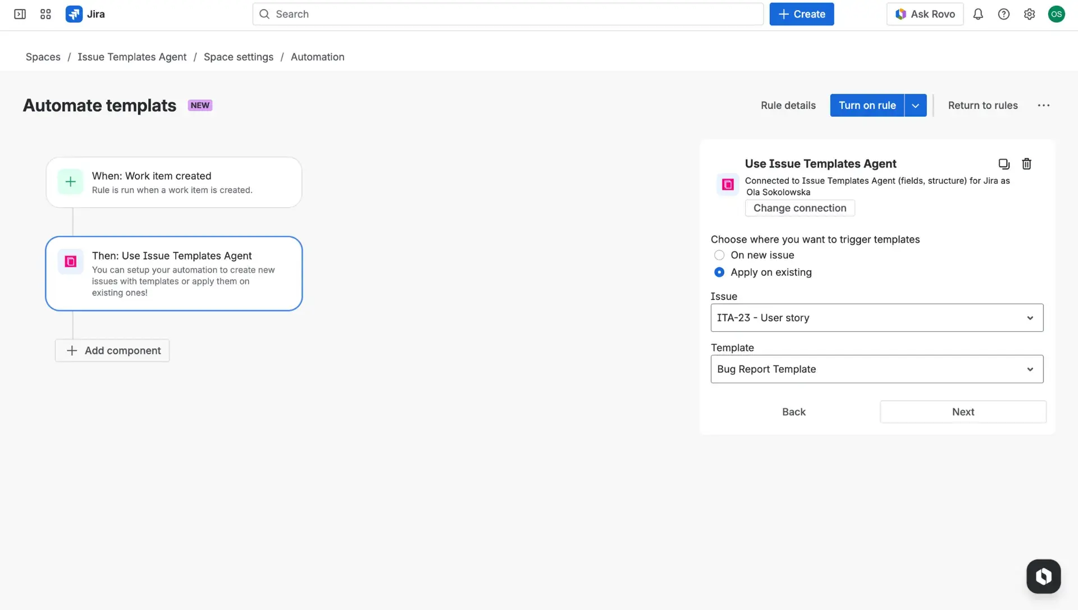Open the more options ellipsis menu
The height and width of the screenshot is (610, 1078).
[x=1043, y=105]
